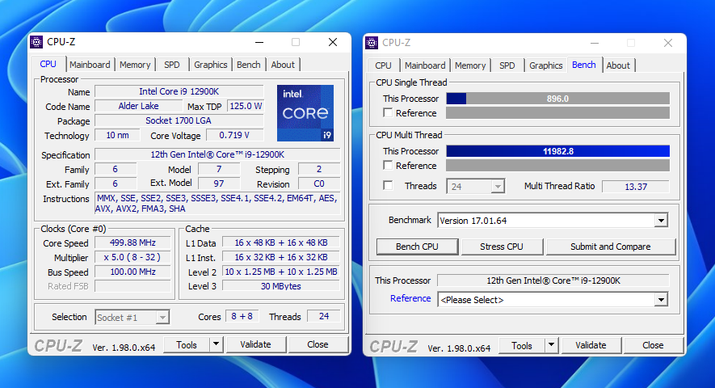Click the Level 2 cache value field
Screen dimensions: 715x388
[281, 272]
